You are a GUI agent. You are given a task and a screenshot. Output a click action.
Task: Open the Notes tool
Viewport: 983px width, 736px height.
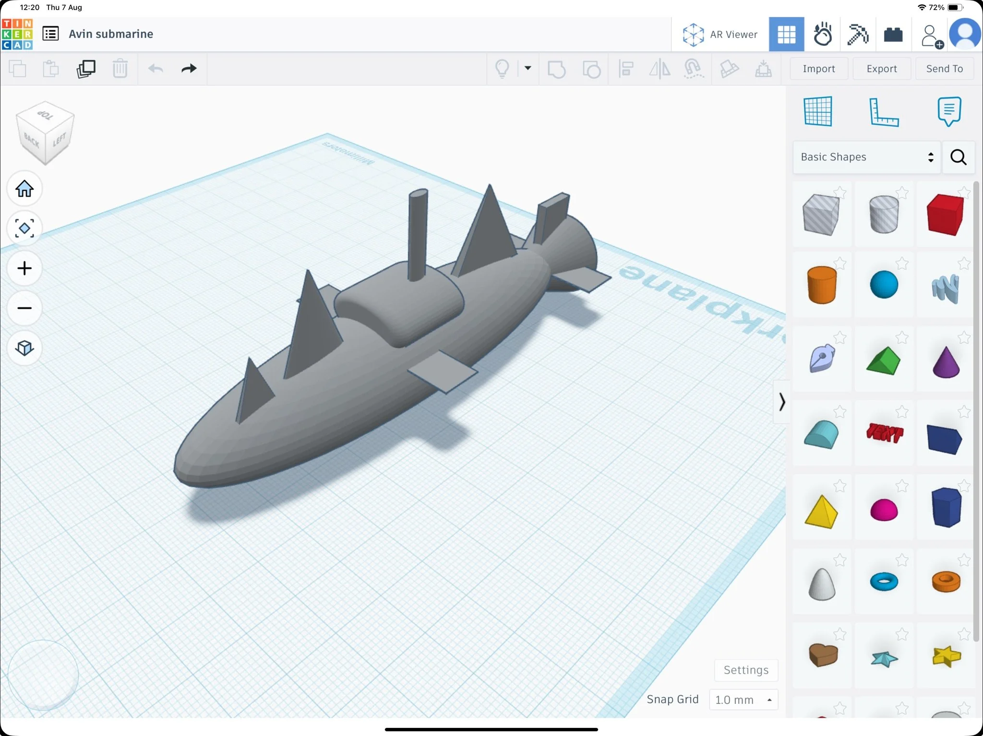(948, 112)
